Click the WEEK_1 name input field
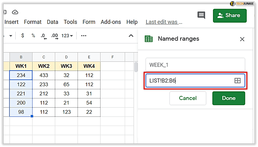 (x=195, y=65)
